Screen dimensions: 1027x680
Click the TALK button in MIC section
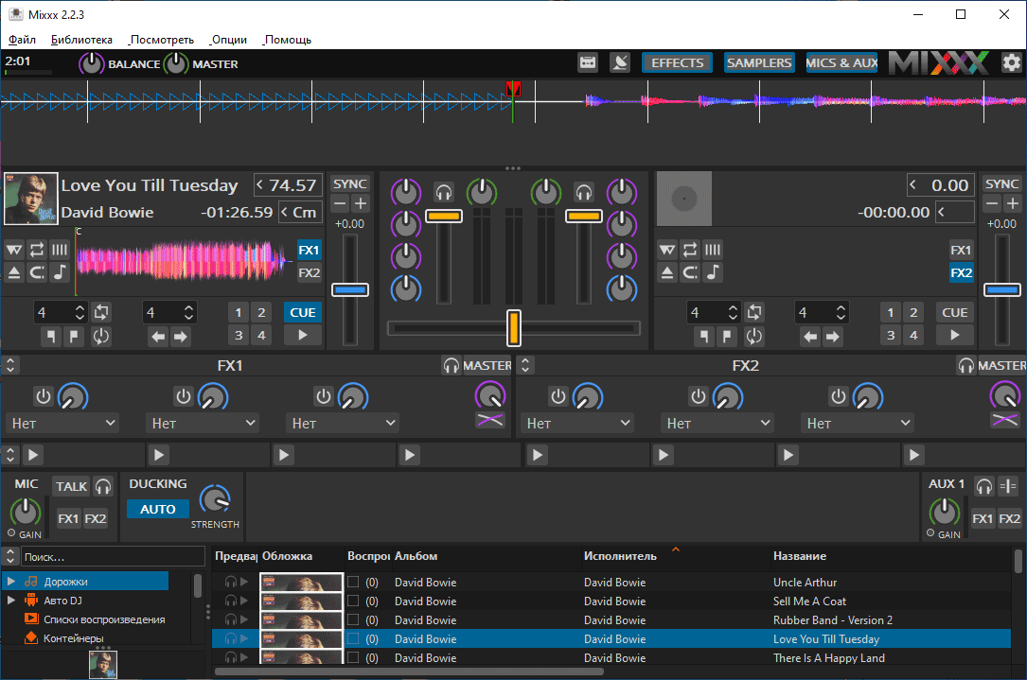(x=71, y=486)
